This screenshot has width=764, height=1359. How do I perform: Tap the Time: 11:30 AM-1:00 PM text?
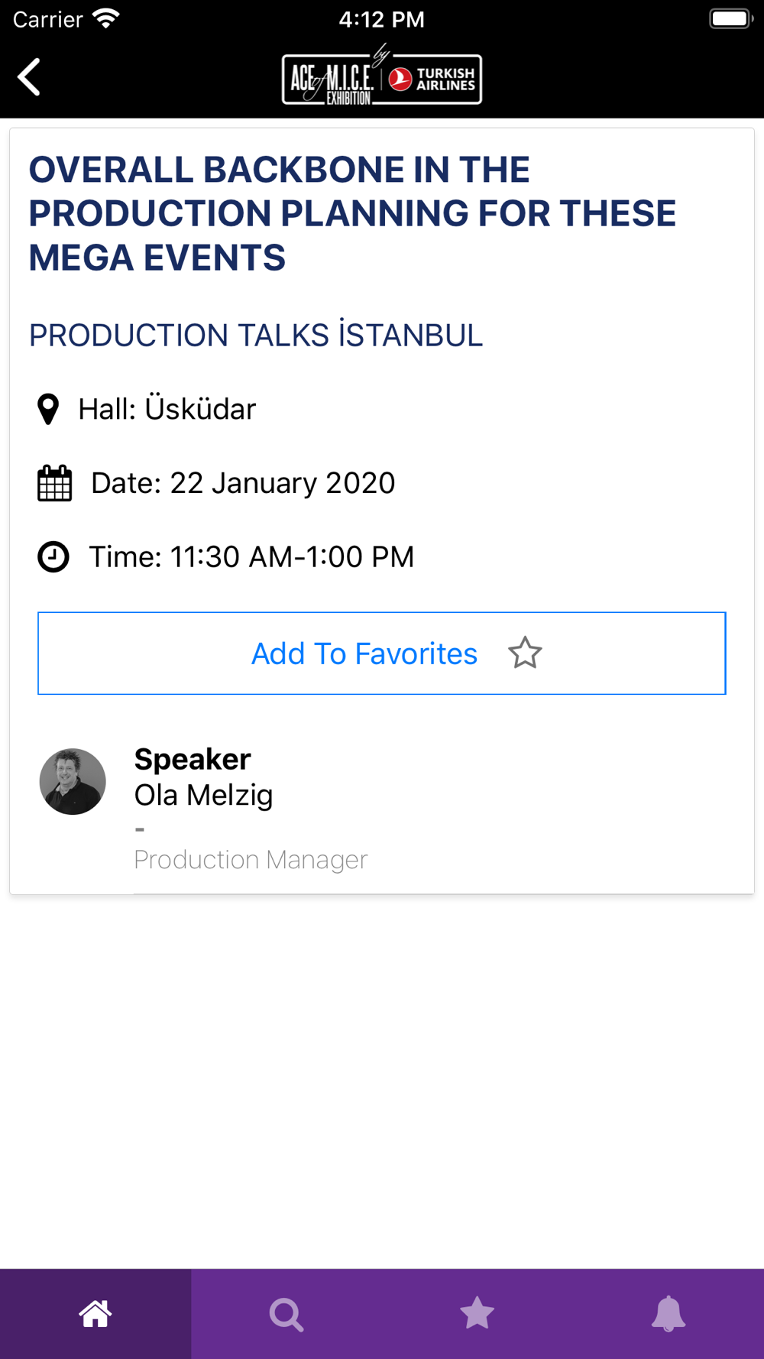click(x=251, y=556)
